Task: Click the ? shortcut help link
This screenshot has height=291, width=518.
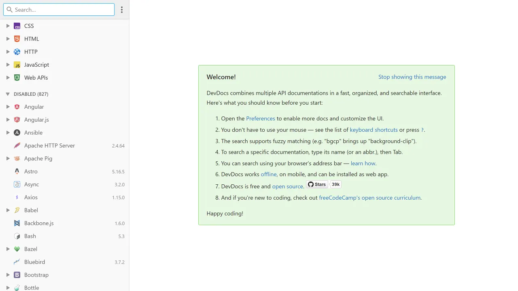Action: tap(422, 130)
